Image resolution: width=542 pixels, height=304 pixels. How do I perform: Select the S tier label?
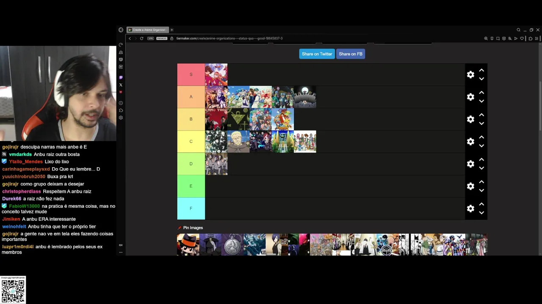(191, 75)
